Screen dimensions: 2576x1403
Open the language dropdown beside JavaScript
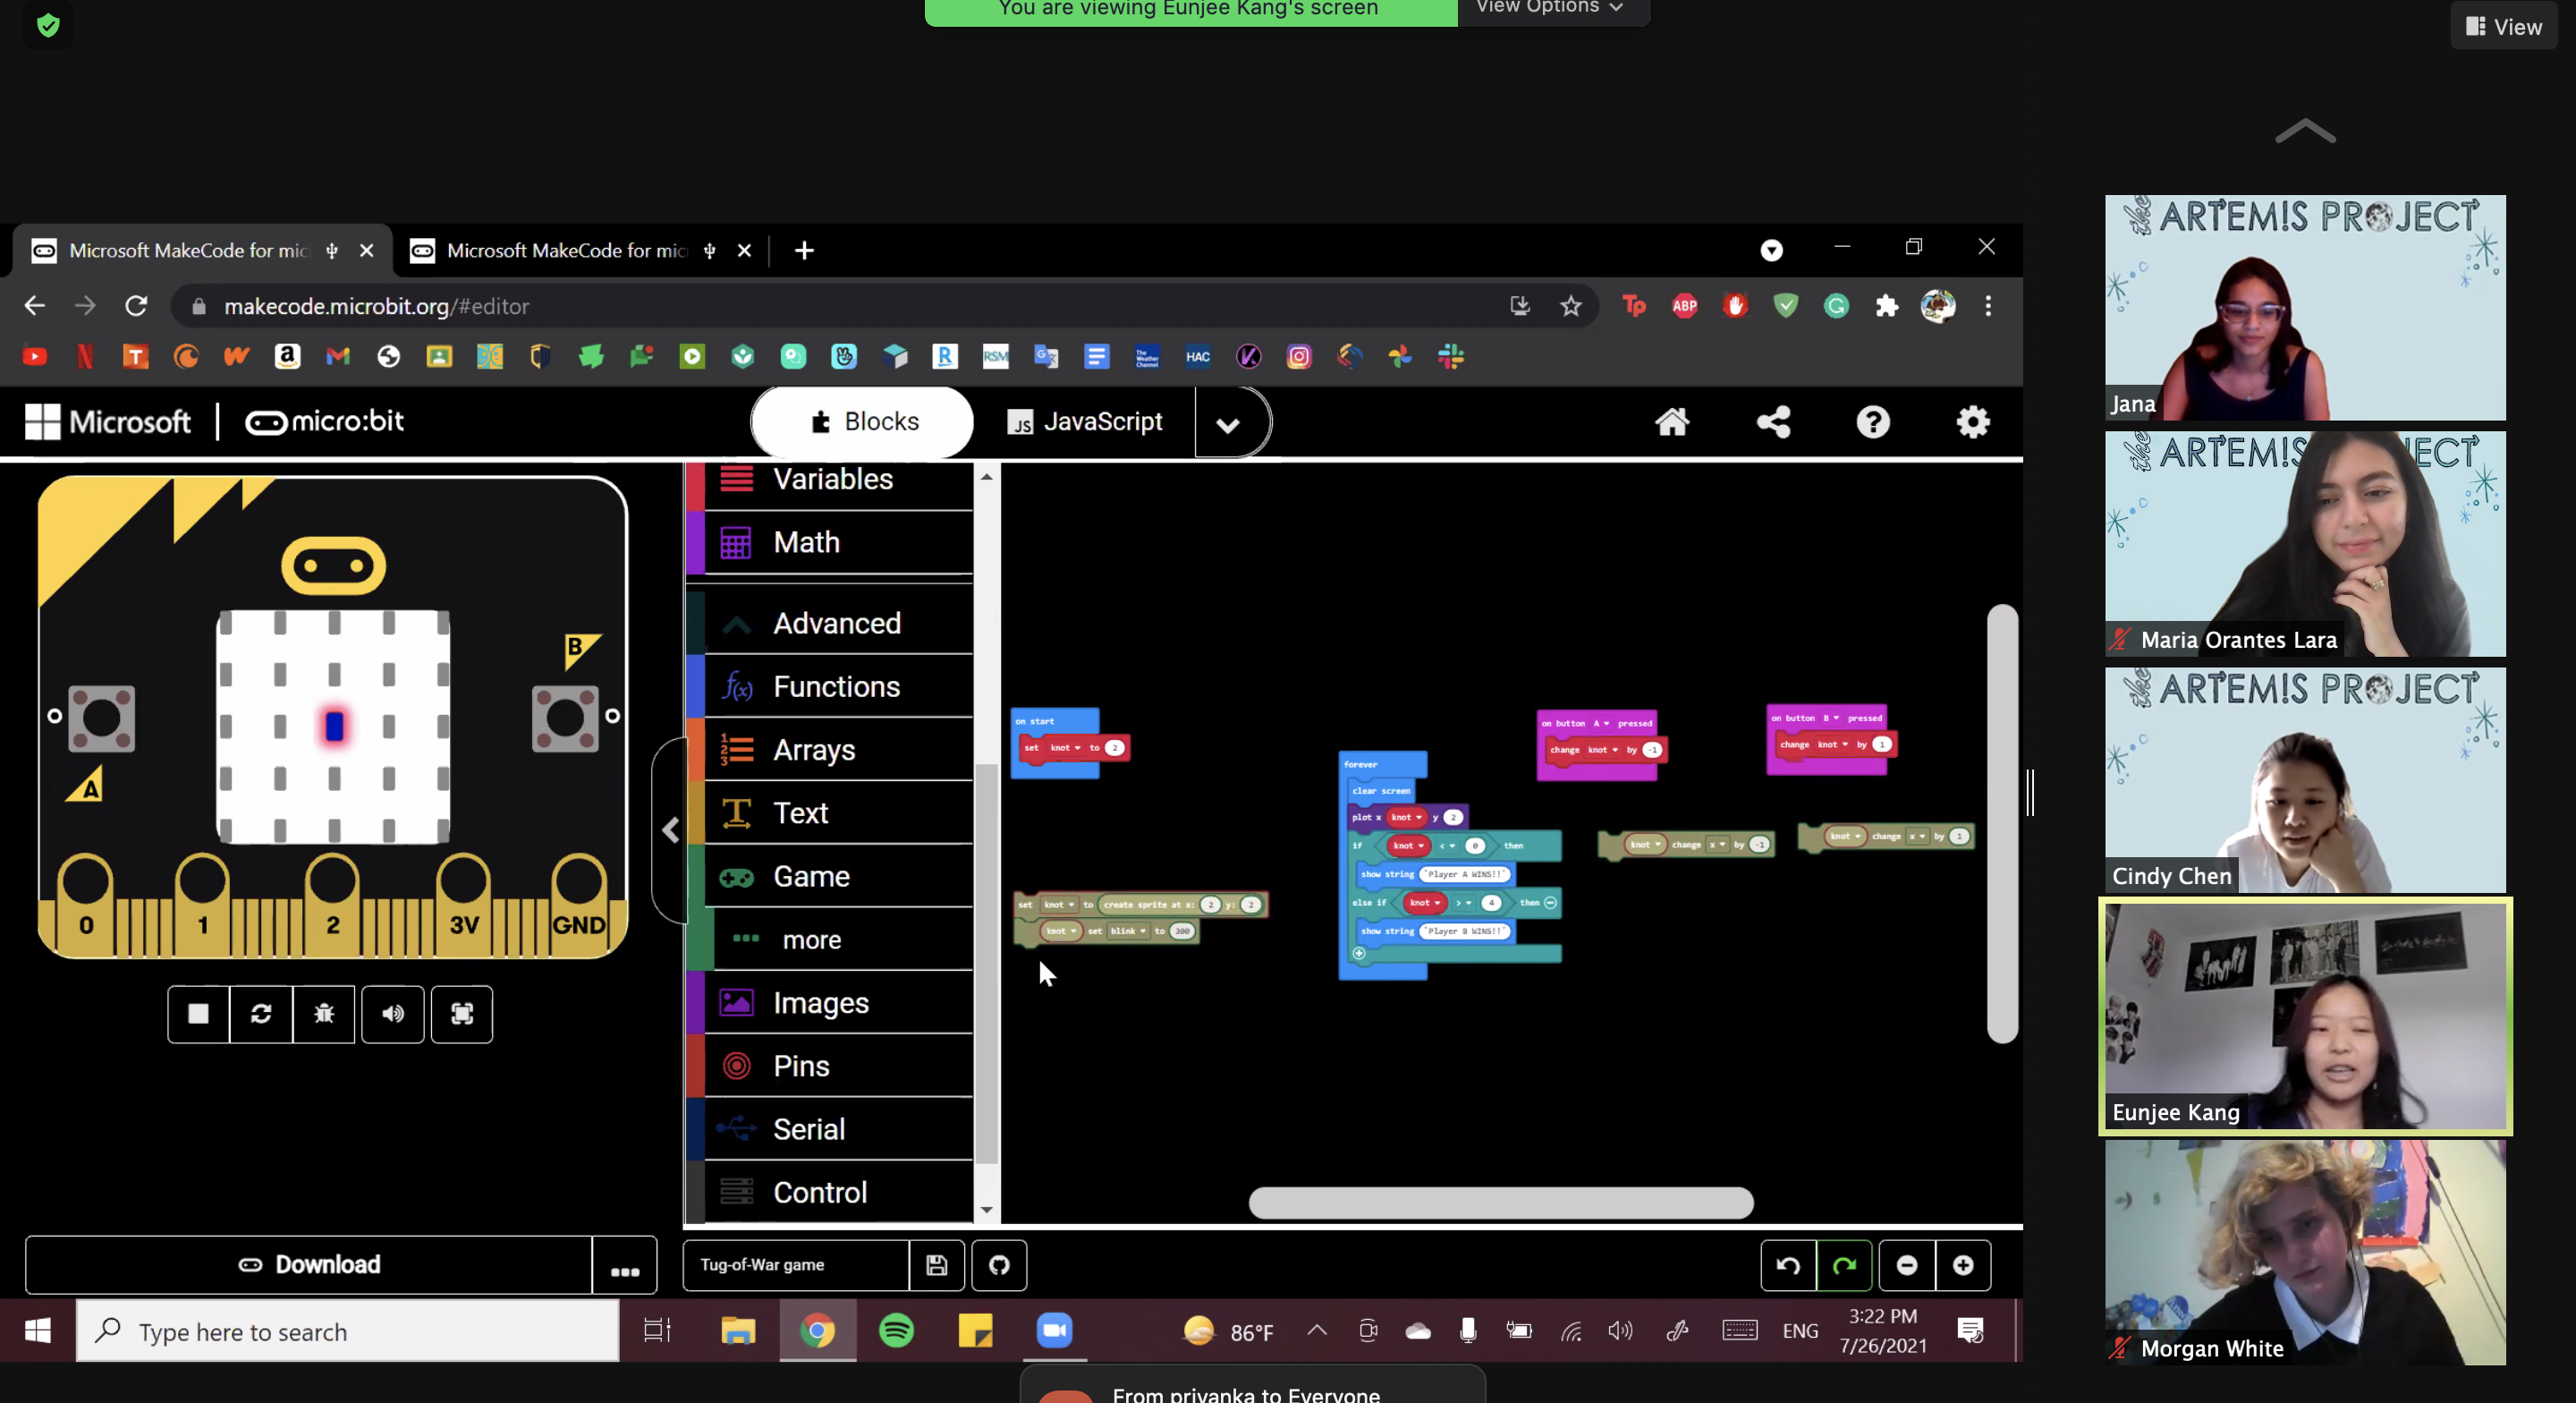point(1228,423)
